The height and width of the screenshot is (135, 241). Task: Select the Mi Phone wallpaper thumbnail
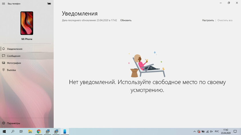27,23
